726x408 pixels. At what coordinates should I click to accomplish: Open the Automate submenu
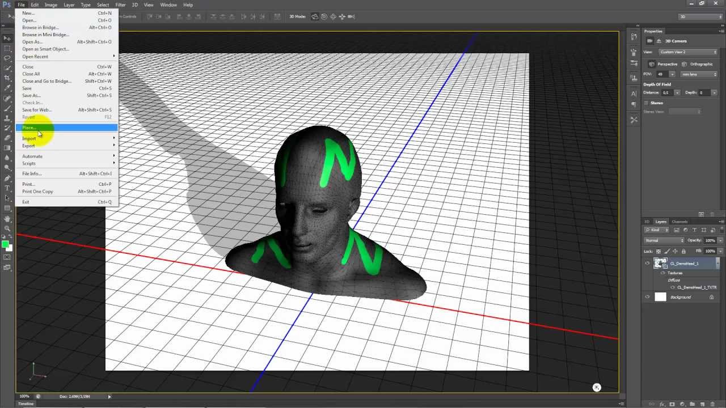[x=66, y=156]
